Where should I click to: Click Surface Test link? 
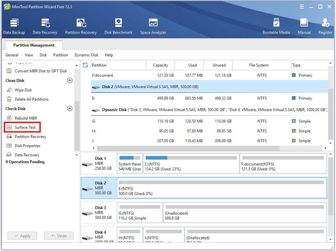[25, 127]
